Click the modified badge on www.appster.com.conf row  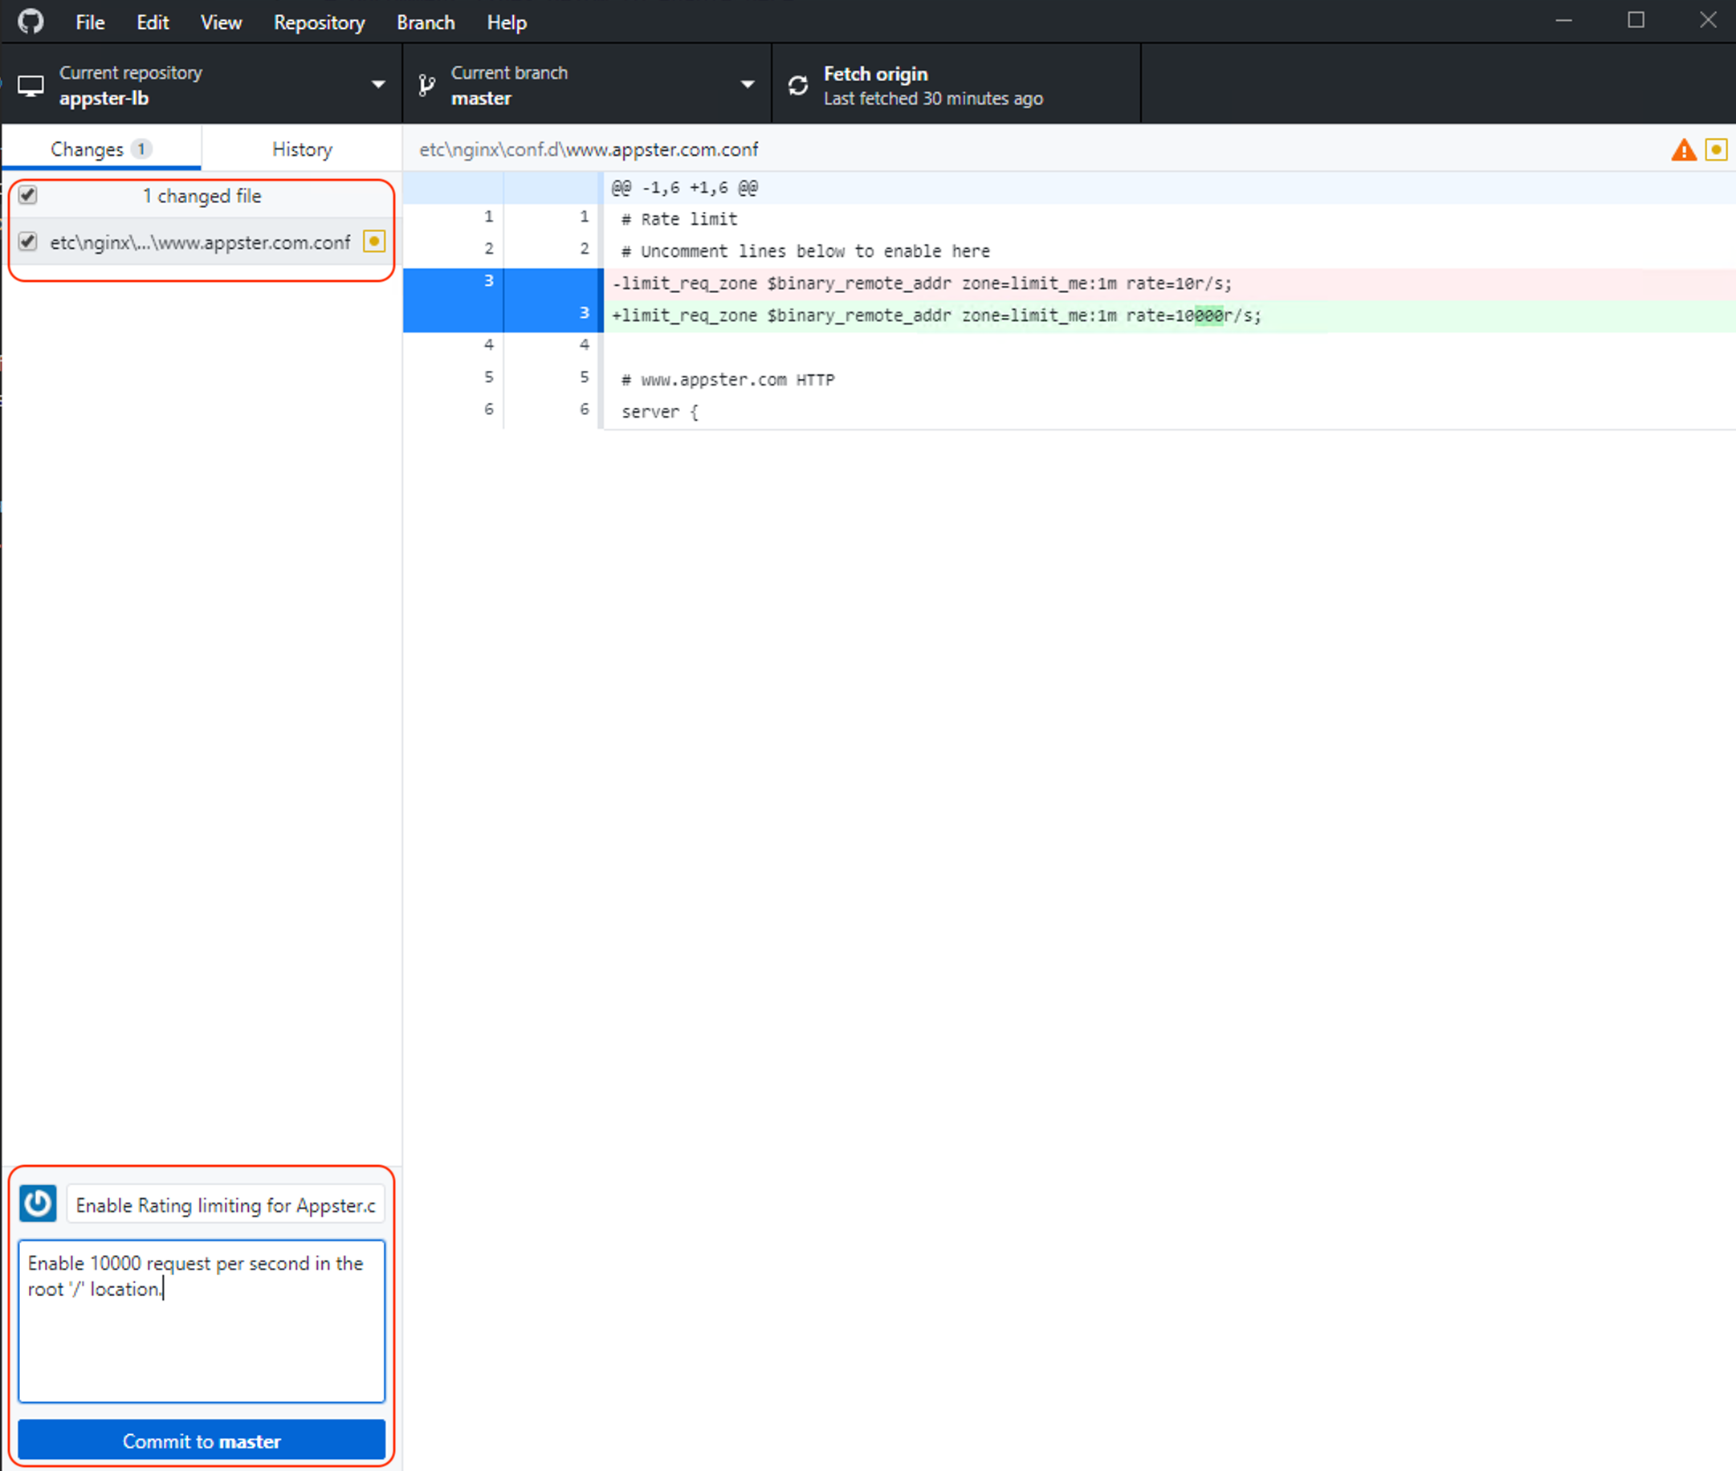point(374,242)
